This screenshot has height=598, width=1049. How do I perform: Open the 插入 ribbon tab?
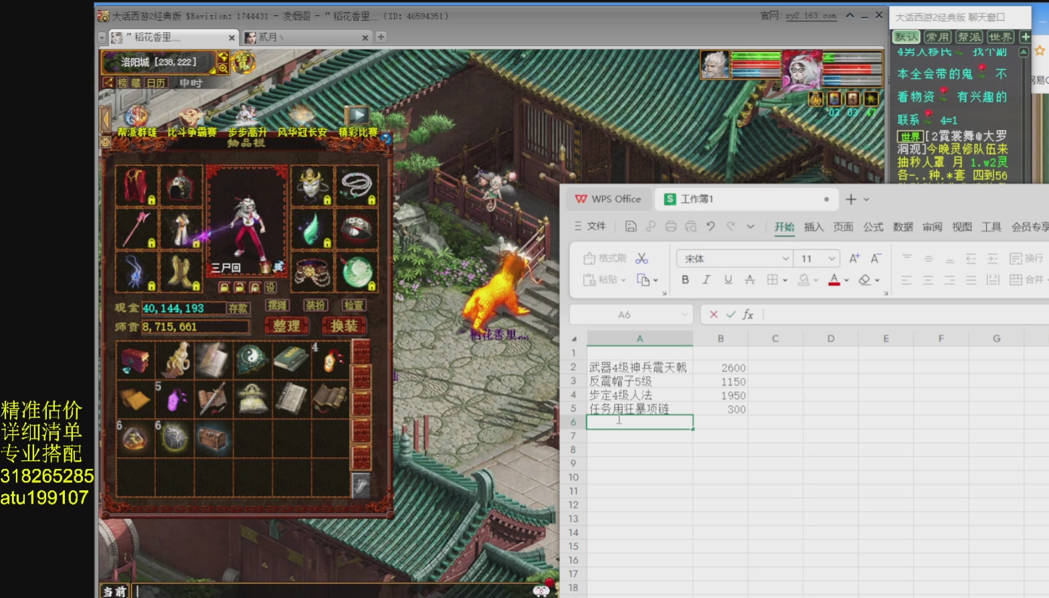coord(814,227)
